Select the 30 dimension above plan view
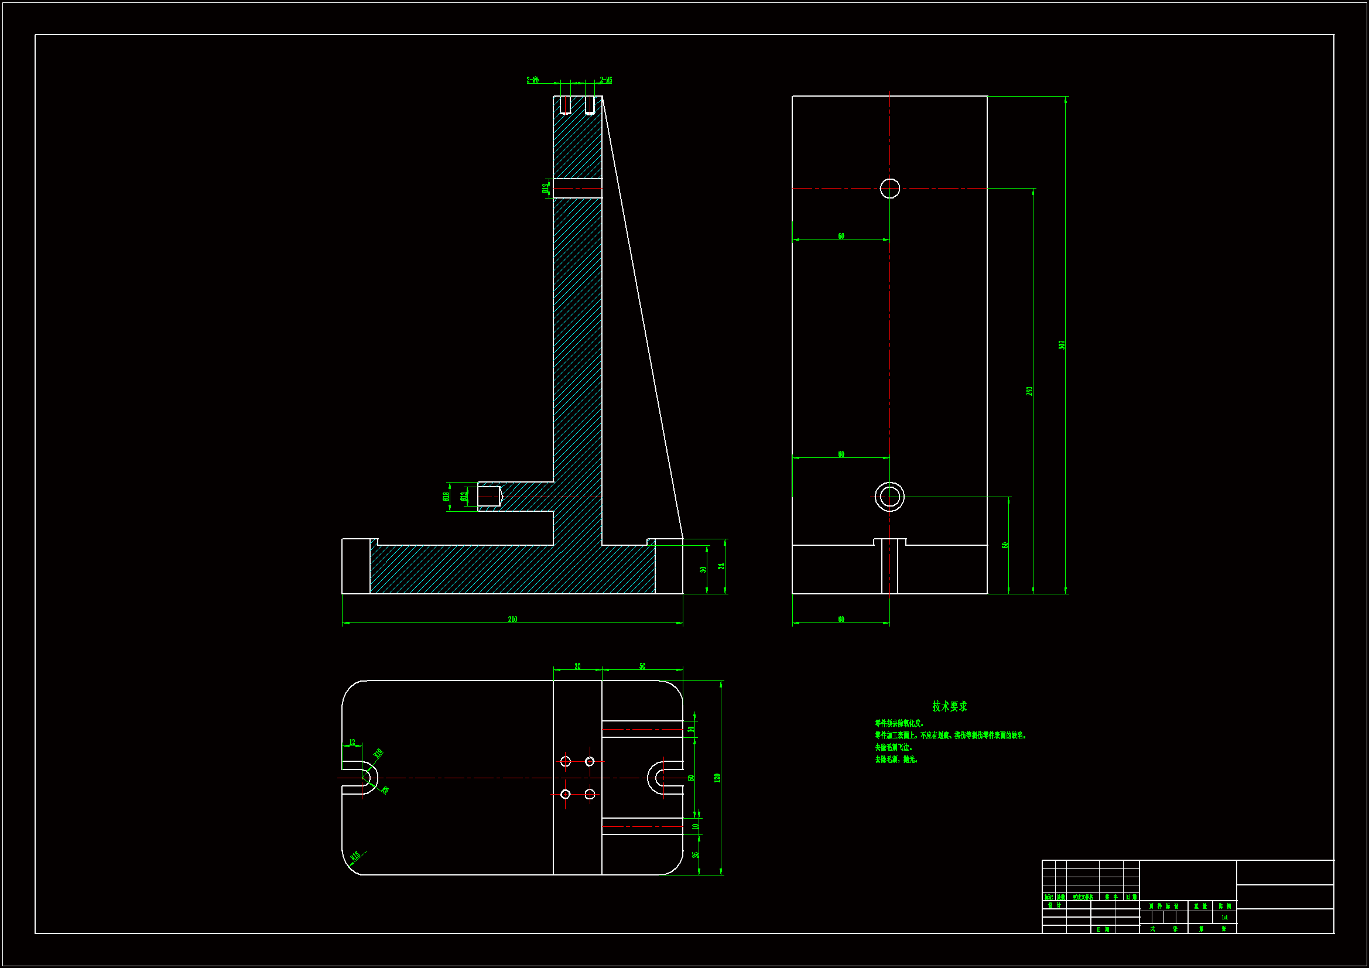The height and width of the screenshot is (968, 1369). 577,666
